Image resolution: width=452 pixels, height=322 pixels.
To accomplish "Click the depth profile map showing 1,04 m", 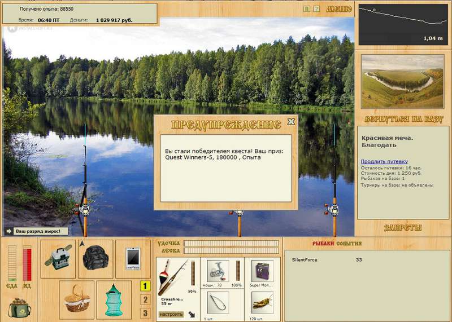I will pyautogui.click(x=403, y=24).
